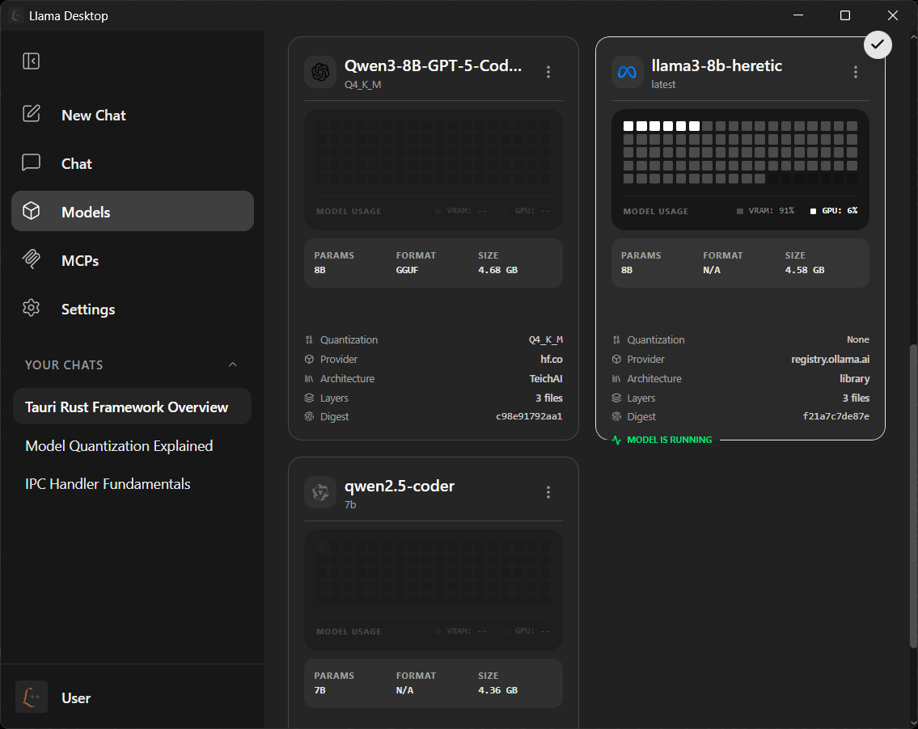Click the Meta logo on llama3-8b-heretic
This screenshot has height=729, width=918.
point(627,72)
